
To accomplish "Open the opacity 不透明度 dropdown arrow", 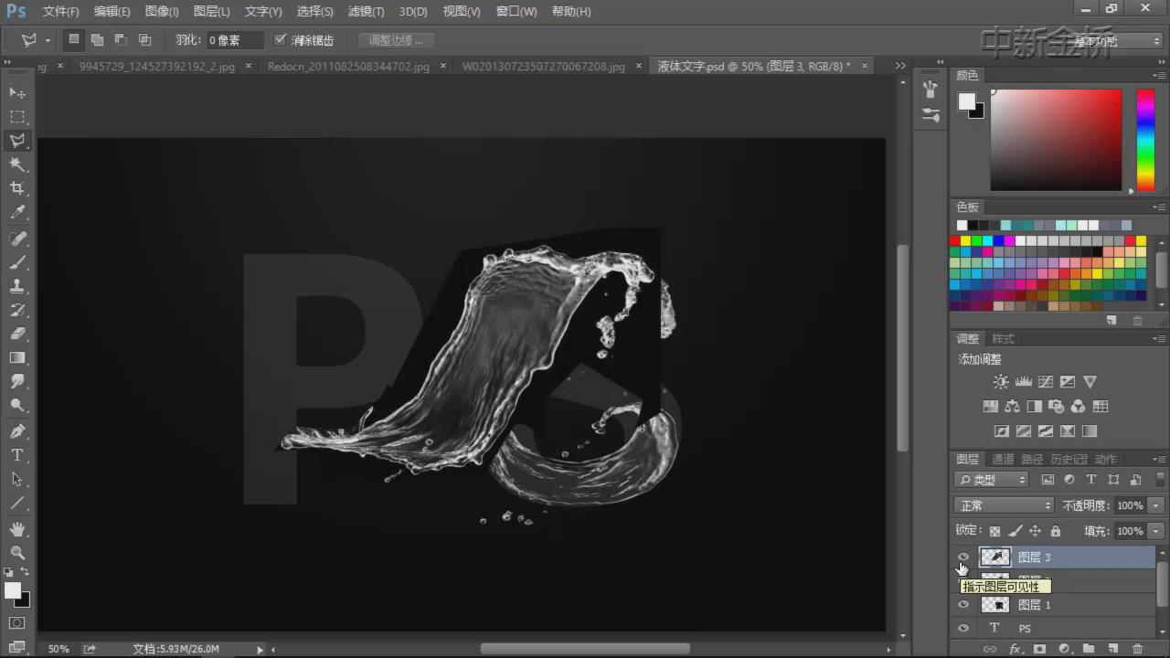I will [1156, 505].
